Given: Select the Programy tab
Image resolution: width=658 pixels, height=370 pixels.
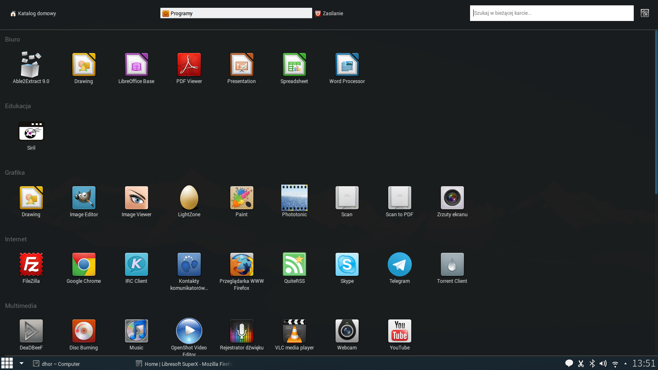Looking at the screenshot, I should click(x=236, y=14).
